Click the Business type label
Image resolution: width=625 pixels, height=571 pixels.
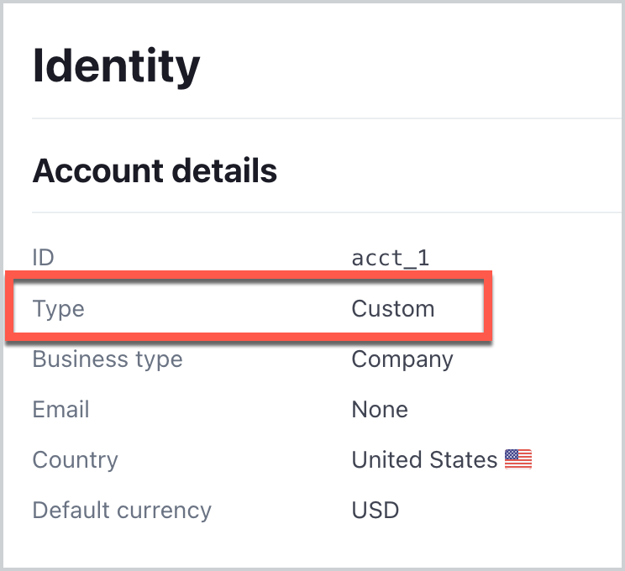108,359
